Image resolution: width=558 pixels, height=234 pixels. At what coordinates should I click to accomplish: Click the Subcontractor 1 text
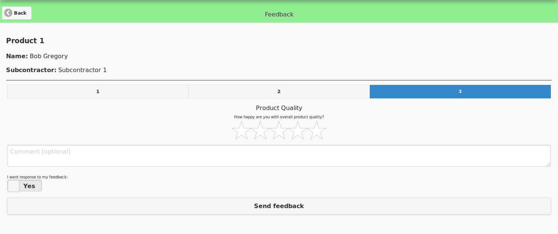point(82,70)
